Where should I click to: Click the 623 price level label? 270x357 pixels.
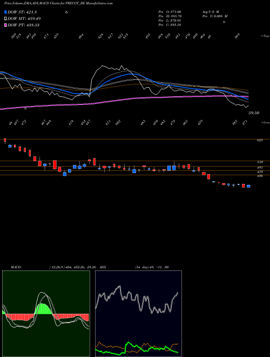coord(260,140)
